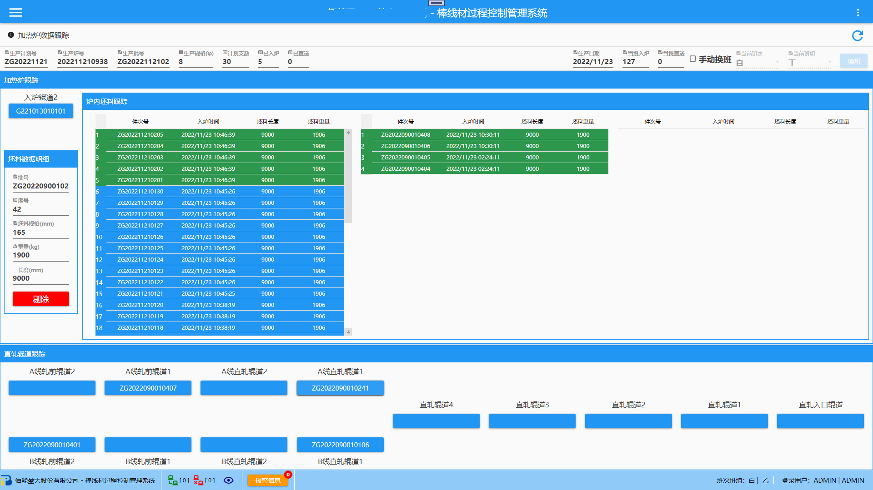Click the billet table scrollbar thumb

[348, 179]
